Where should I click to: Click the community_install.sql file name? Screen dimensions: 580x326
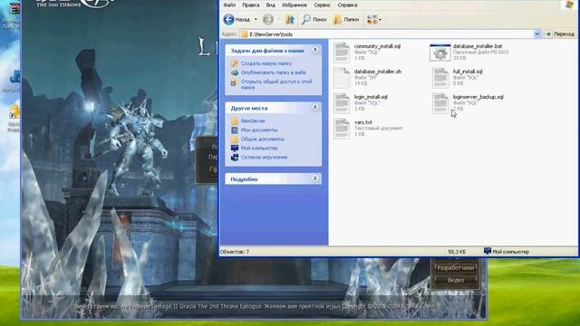point(377,46)
